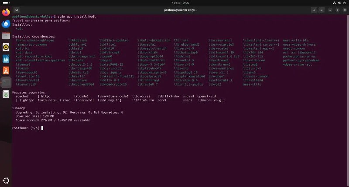Open Rhythmbox music player from the dock
The width and height of the screenshot is (349, 187).
coord(6,47)
